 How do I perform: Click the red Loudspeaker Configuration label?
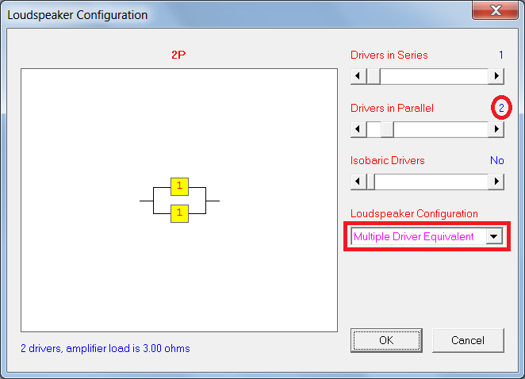[x=414, y=213]
